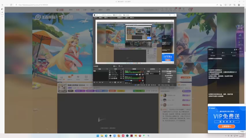
Task: Toggle the lock on the first window capture source
Action: 123,71
